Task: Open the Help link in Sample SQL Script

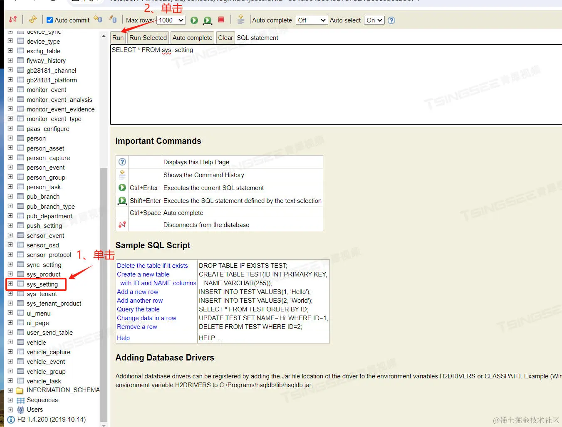Action: (x=123, y=338)
